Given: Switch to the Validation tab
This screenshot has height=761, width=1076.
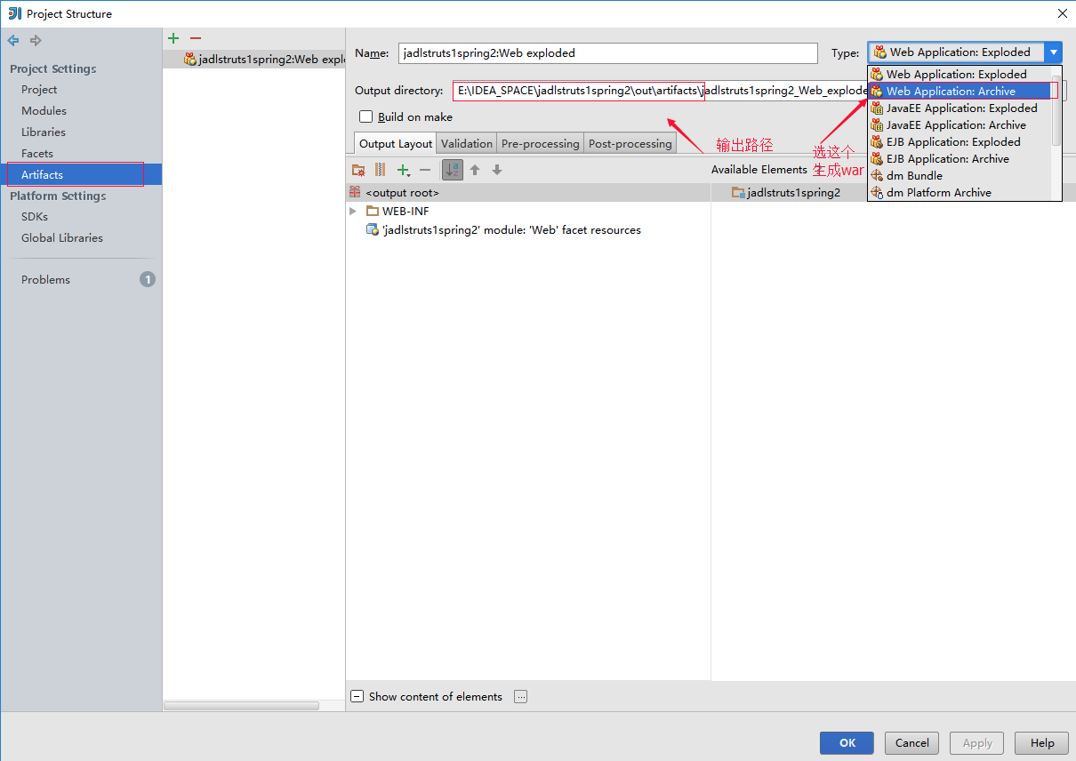Looking at the screenshot, I should coord(466,144).
